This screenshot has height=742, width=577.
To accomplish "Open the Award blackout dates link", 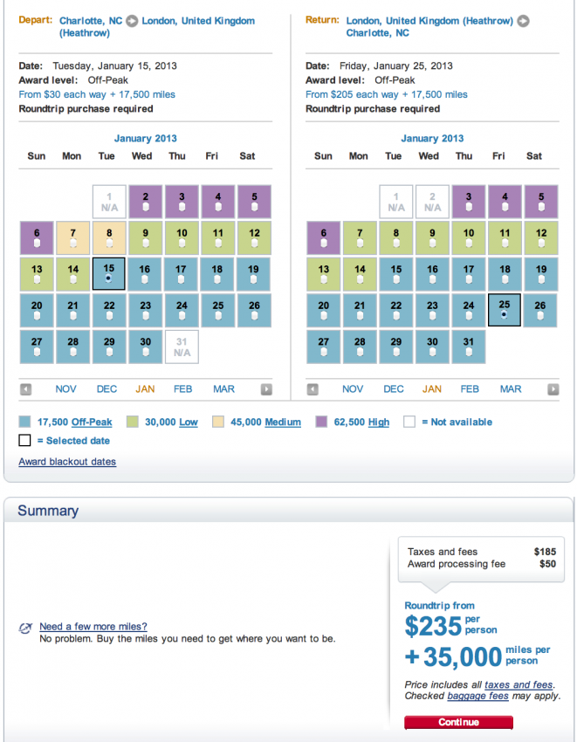I will pos(67,462).
